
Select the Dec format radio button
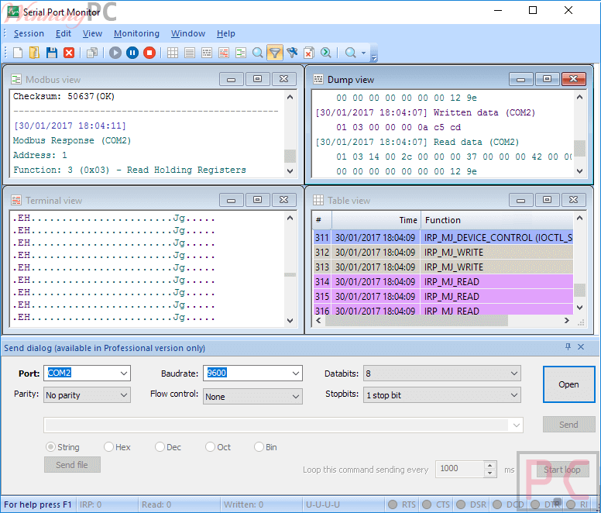click(160, 447)
